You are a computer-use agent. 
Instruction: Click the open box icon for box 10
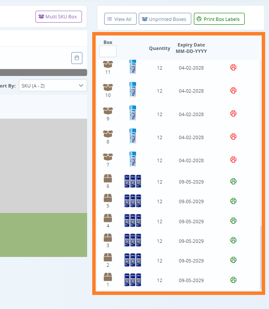[x=108, y=87]
